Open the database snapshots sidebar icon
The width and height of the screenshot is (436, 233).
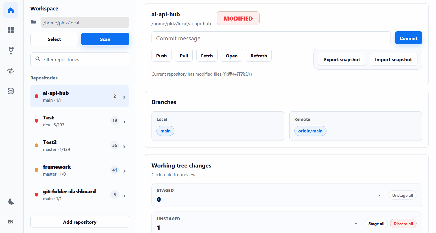click(10, 91)
